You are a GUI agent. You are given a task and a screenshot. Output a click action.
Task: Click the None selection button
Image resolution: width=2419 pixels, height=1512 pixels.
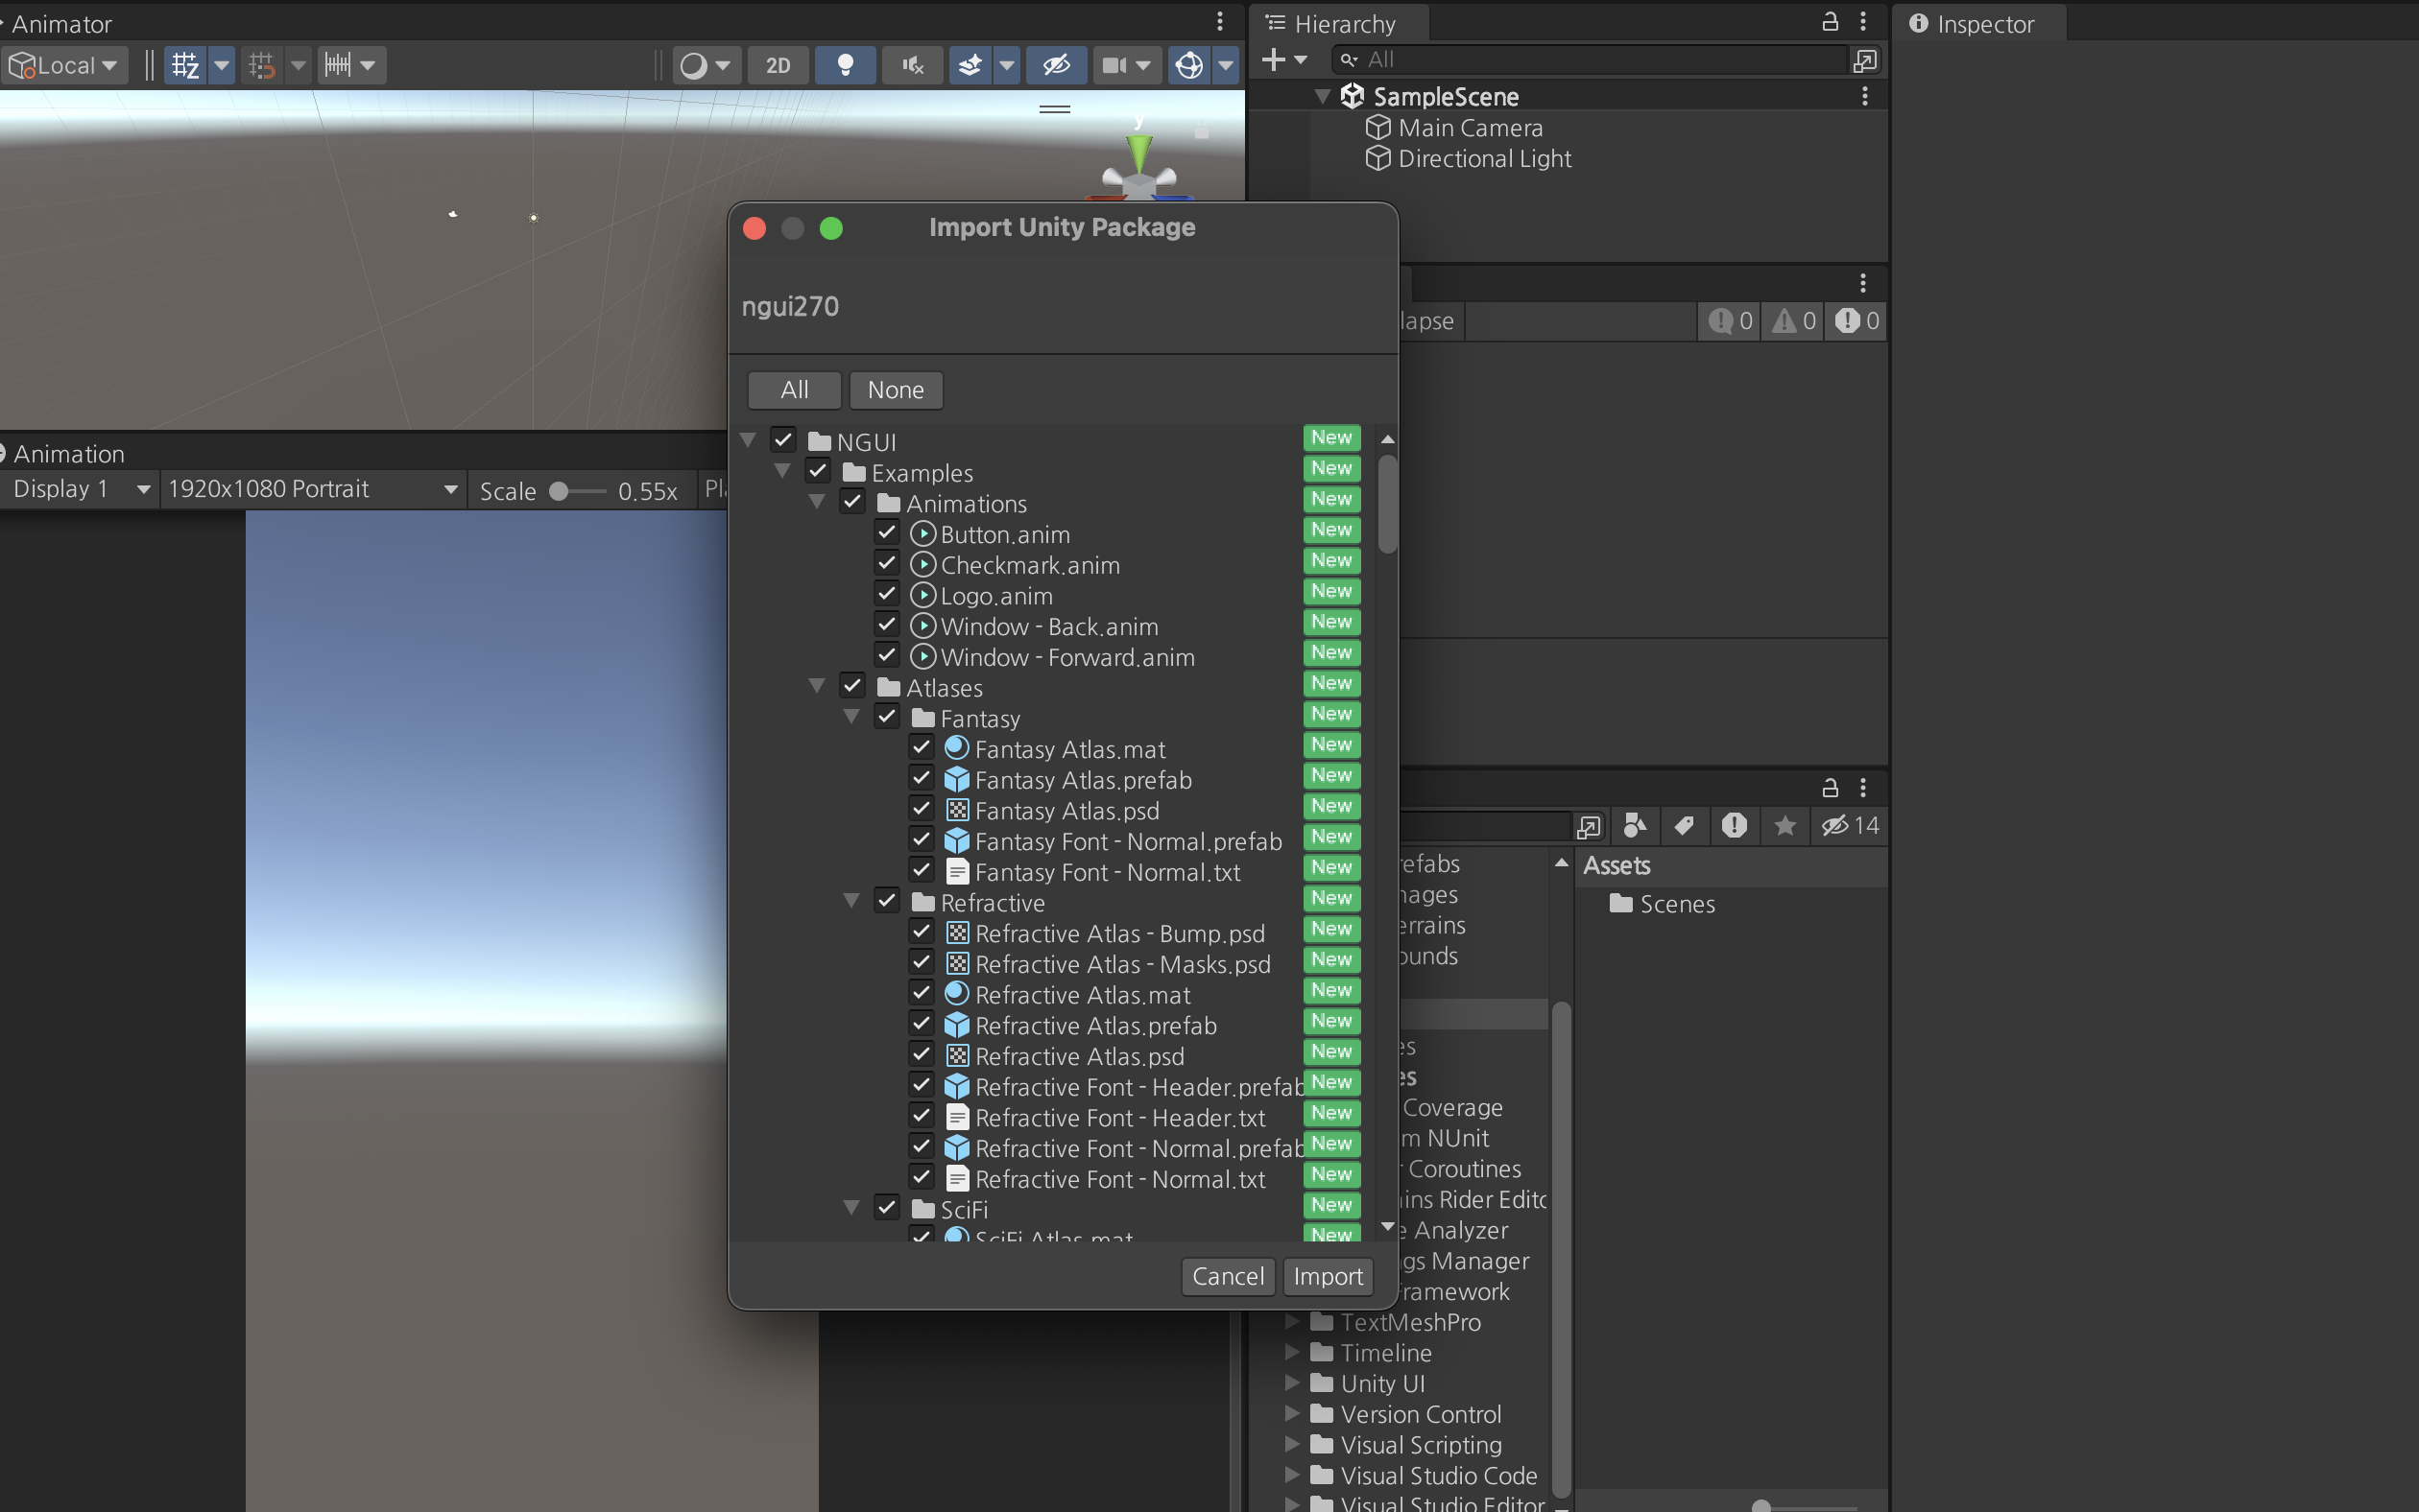896,390
